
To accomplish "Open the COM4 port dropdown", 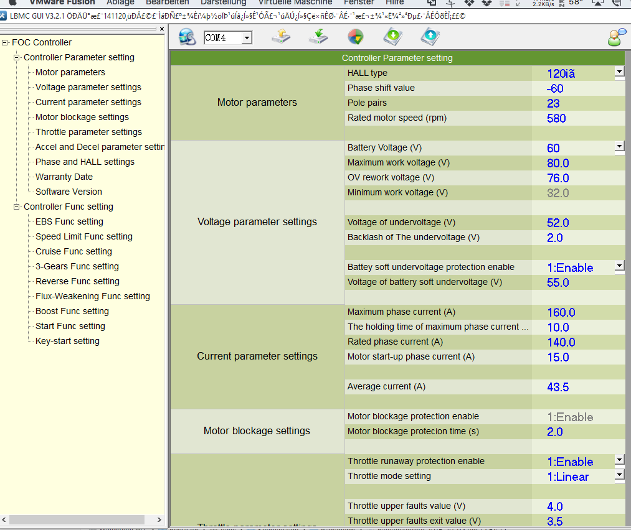I will pyautogui.click(x=247, y=39).
